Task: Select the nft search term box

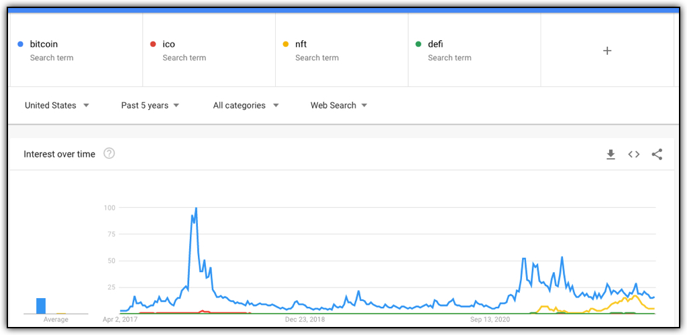Action: pos(341,50)
